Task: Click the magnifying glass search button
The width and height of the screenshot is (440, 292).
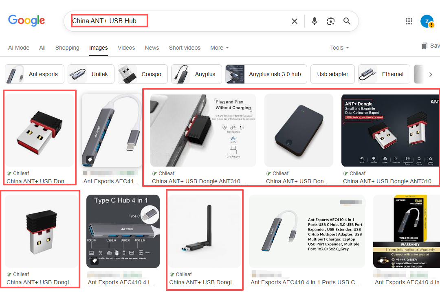Action: pos(347,21)
